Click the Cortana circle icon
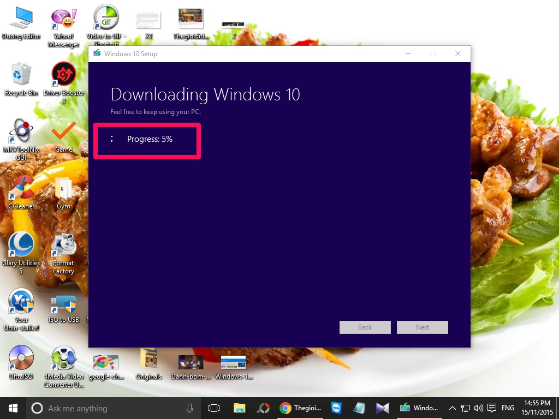The height and width of the screenshot is (419, 559). (37, 408)
